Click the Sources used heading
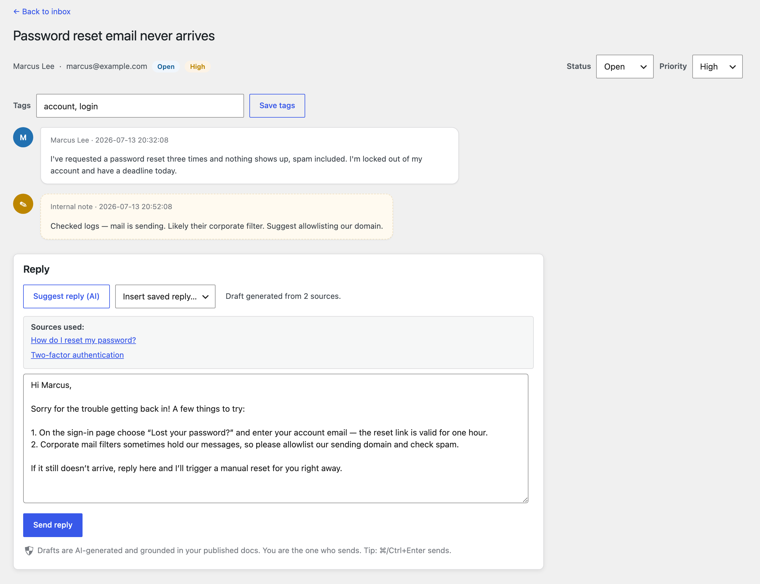This screenshot has width=760, height=584. (58, 327)
